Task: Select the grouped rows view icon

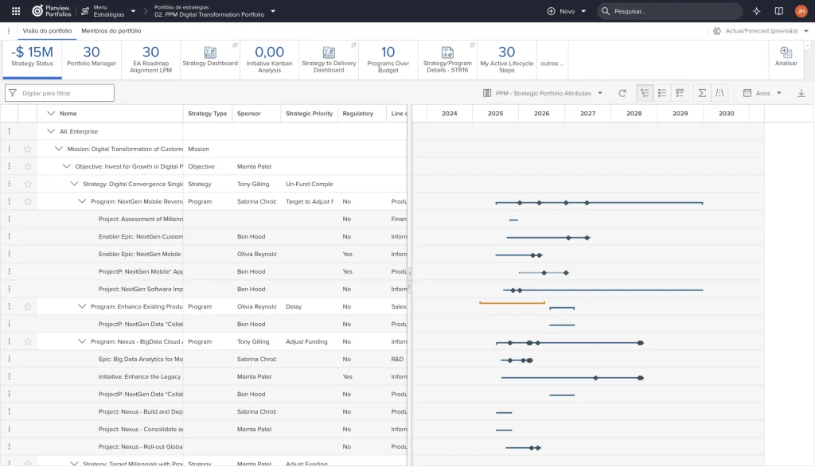Action: coord(680,93)
